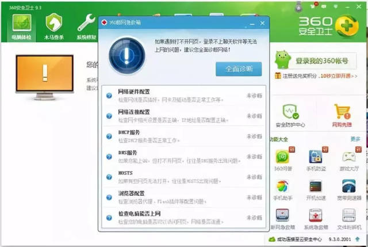Viewport: 368px width, 247px height.
Task: Click the skin shirt icon in title bar
Action: 313,6
